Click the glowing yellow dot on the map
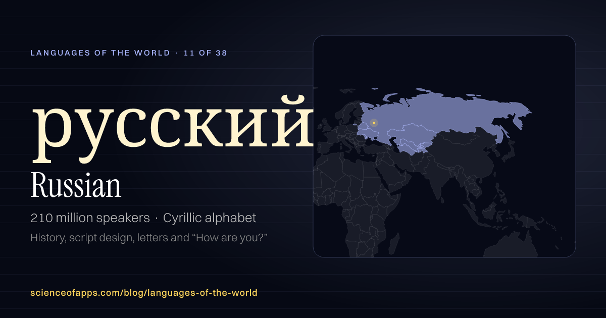The height and width of the screenshot is (318, 606). coord(374,123)
